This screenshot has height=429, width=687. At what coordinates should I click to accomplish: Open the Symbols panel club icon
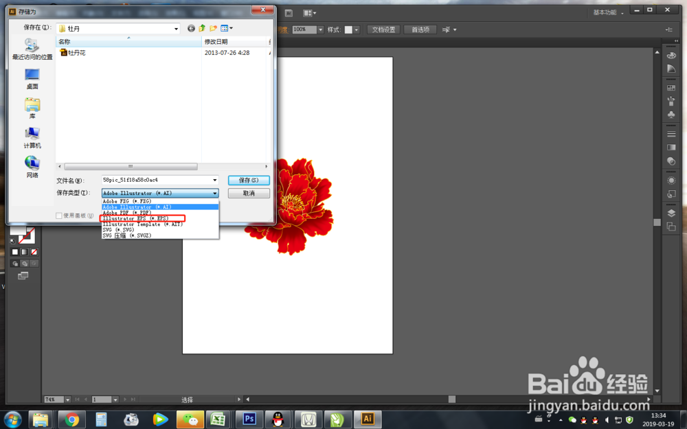click(x=671, y=115)
